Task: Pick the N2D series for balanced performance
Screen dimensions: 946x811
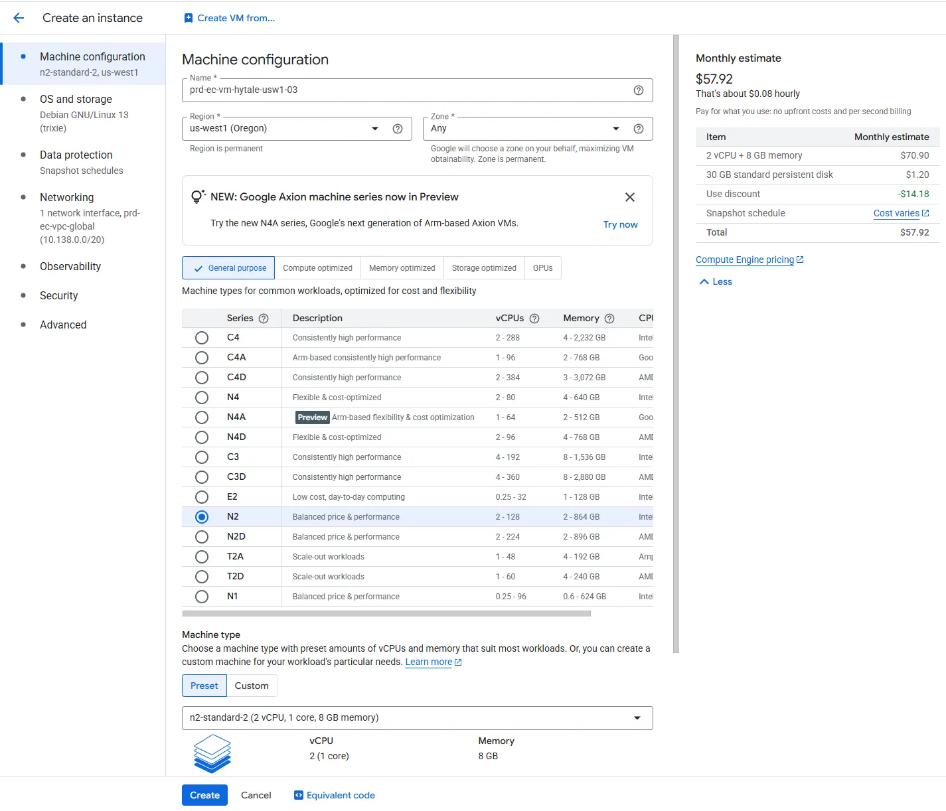Action: coord(202,536)
